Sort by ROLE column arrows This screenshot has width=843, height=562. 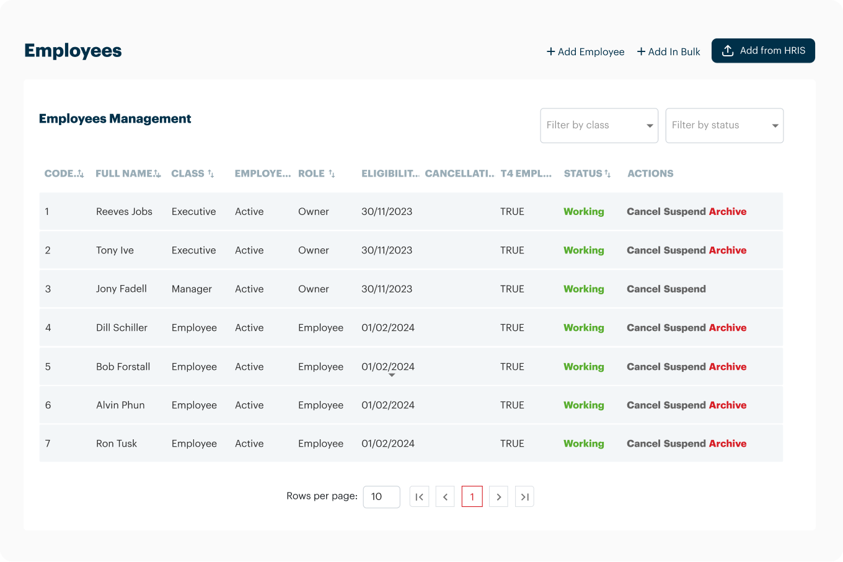pos(332,174)
